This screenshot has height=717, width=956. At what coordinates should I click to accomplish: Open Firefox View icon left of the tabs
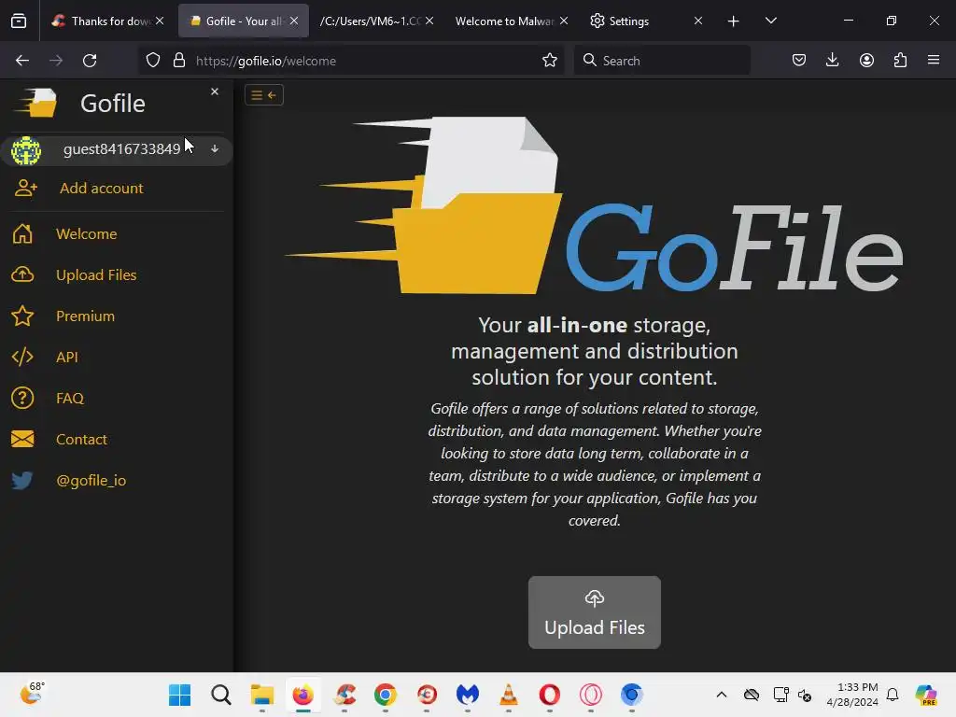point(19,21)
